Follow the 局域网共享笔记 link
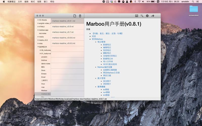202x126 pixels. click(110, 56)
